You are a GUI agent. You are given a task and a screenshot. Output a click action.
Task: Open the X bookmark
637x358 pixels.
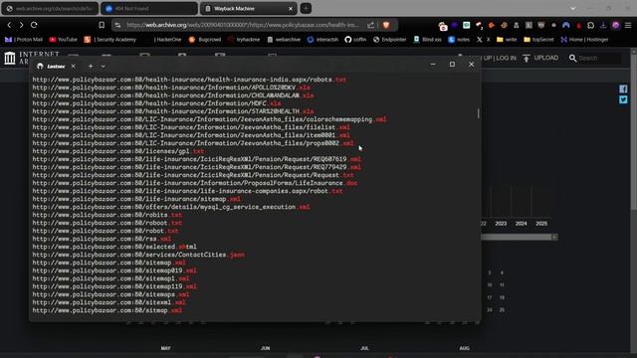pos(484,40)
